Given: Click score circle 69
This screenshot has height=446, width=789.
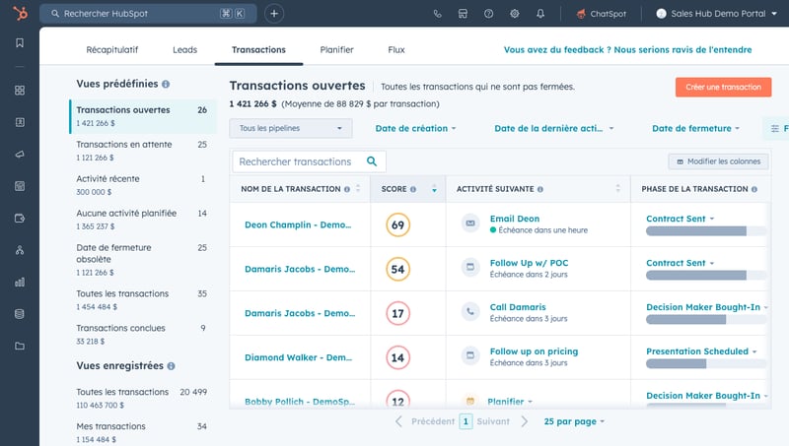Looking at the screenshot, I should (x=398, y=224).
